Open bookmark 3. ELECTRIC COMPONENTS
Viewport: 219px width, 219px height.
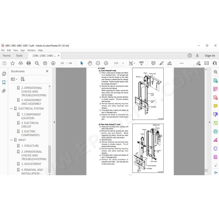[30, 133]
